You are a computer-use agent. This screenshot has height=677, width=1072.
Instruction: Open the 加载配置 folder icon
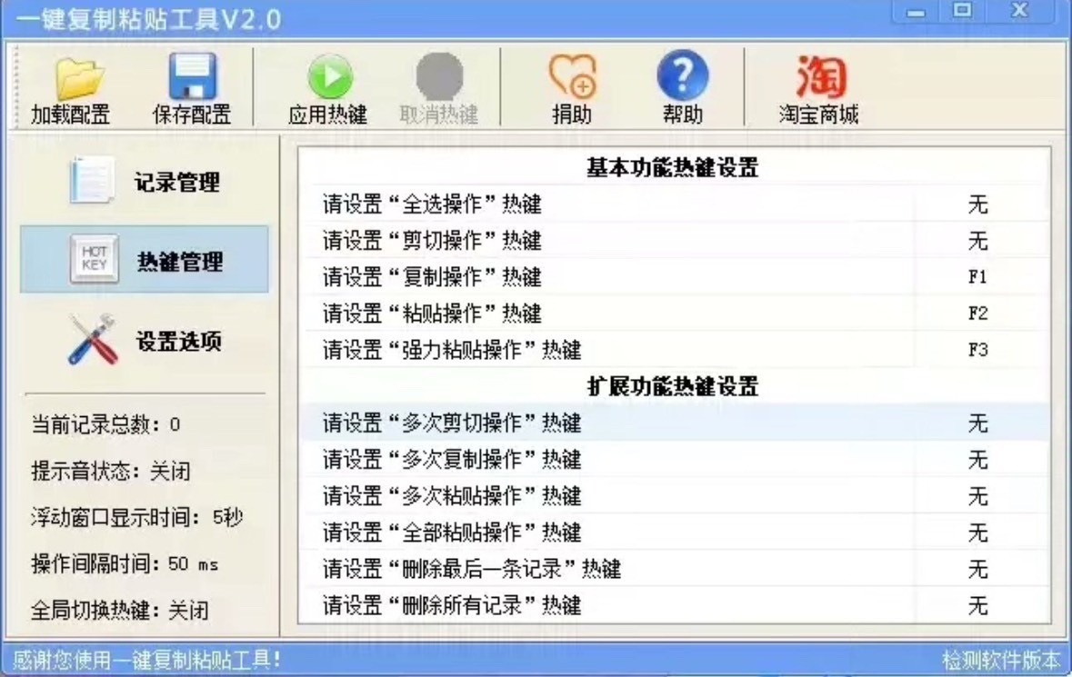(79, 78)
